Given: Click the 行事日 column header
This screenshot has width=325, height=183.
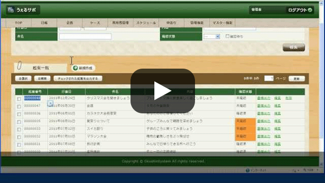Looking at the screenshot, I should point(67,91).
